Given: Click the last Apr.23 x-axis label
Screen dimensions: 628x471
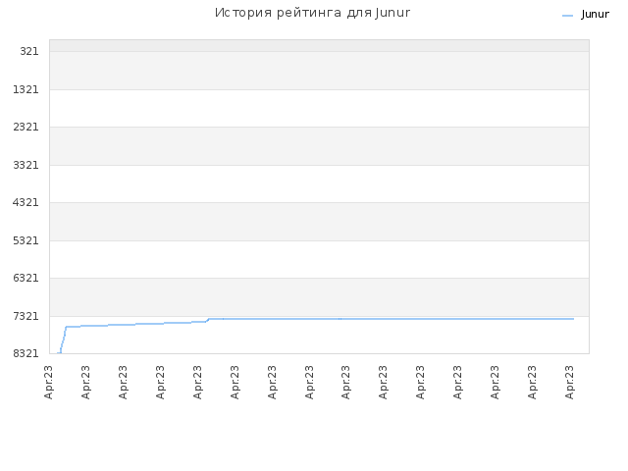Looking at the screenshot, I should click(x=569, y=382).
